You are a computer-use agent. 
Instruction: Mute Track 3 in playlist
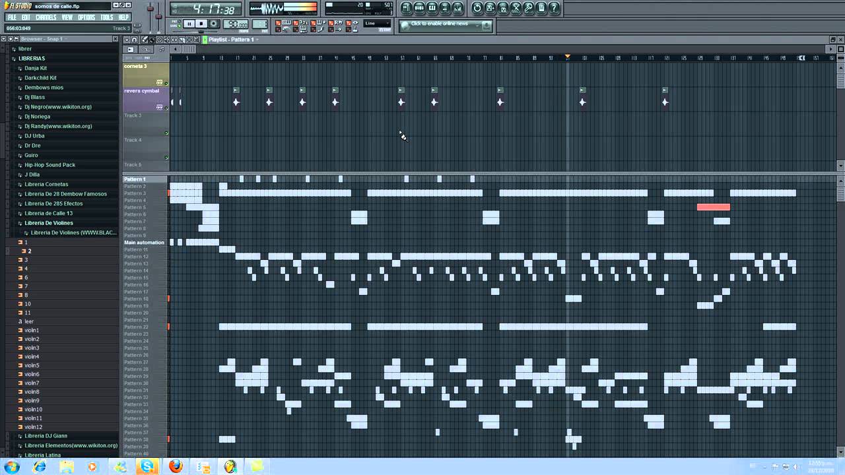(x=166, y=133)
